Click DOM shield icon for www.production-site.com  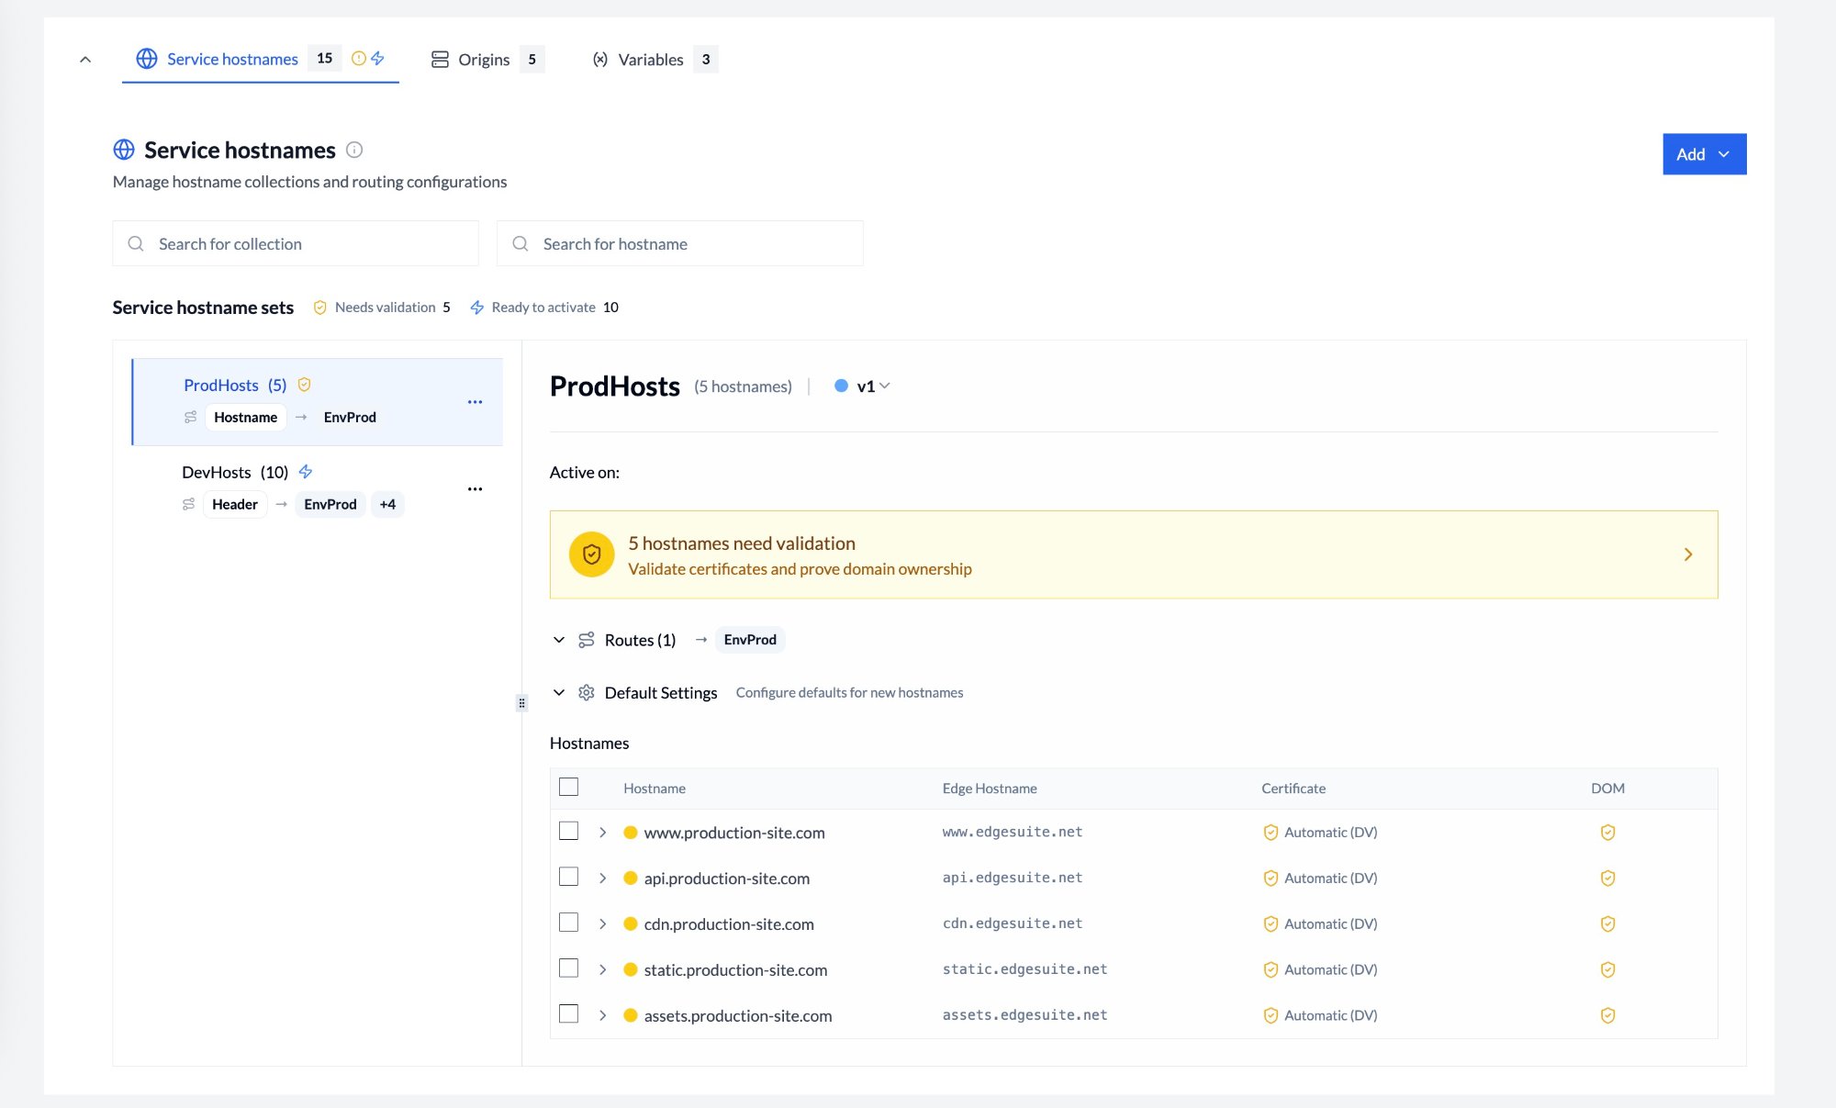coord(1607,833)
